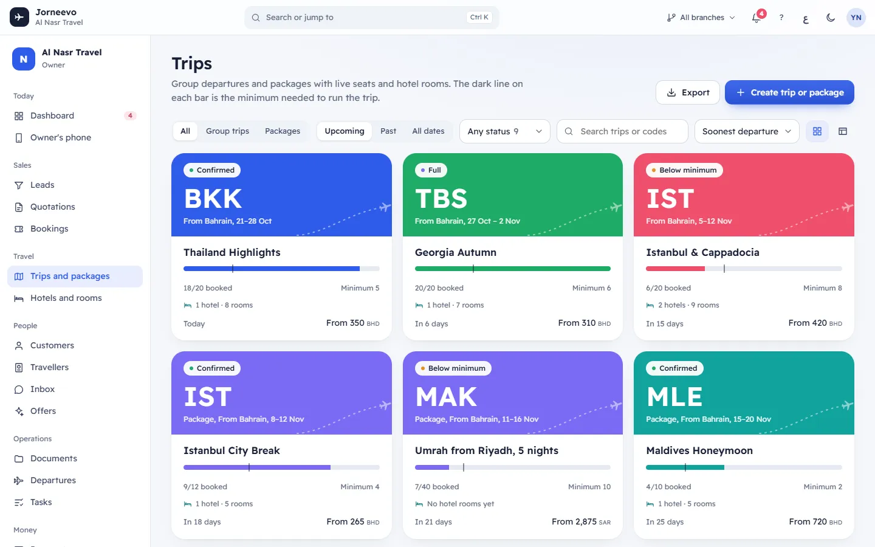Open Bookings section
This screenshot has width=875, height=547.
pyautogui.click(x=75, y=229)
